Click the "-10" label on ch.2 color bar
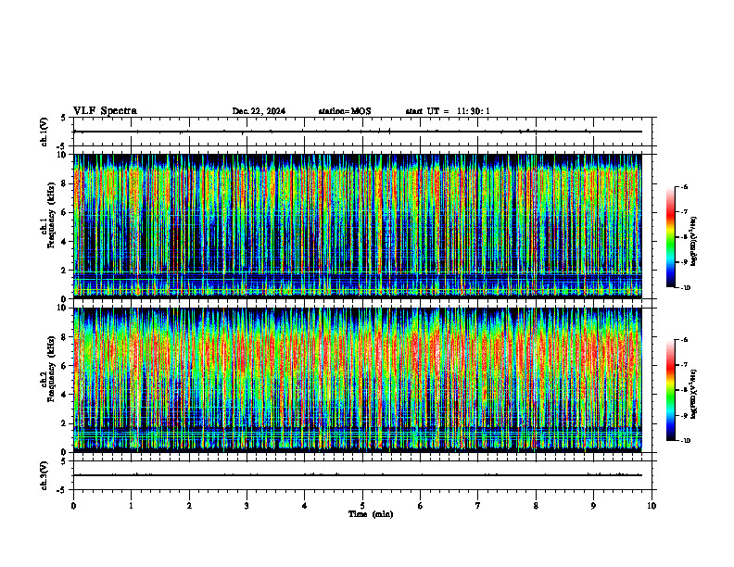 point(686,441)
